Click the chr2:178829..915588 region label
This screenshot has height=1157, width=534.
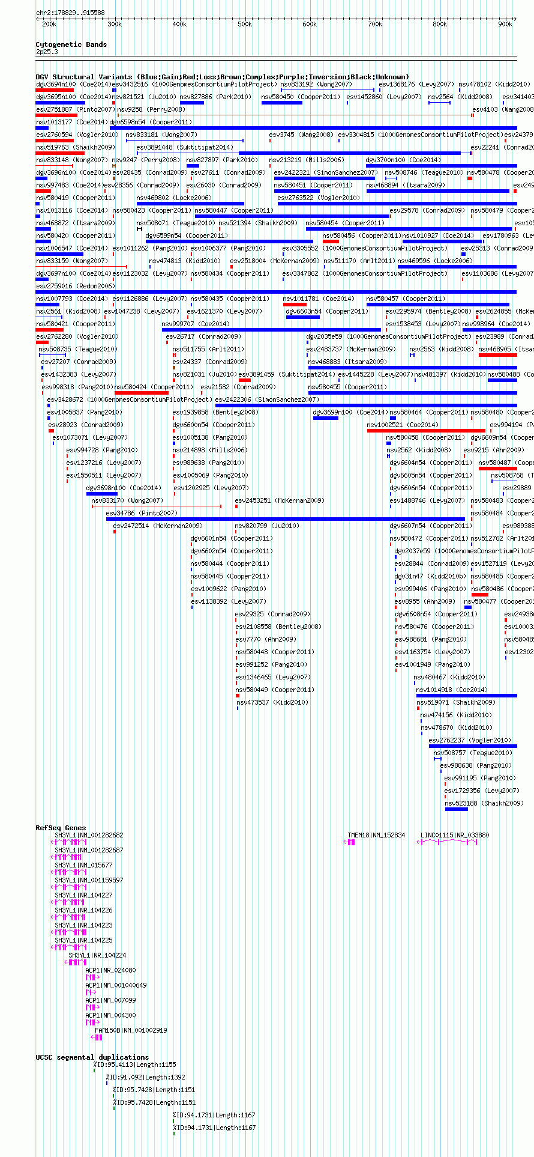(x=70, y=13)
